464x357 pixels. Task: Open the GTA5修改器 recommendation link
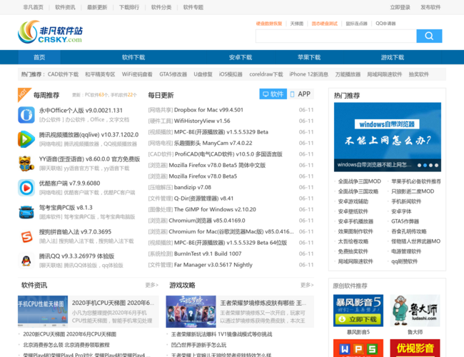pos(173,74)
